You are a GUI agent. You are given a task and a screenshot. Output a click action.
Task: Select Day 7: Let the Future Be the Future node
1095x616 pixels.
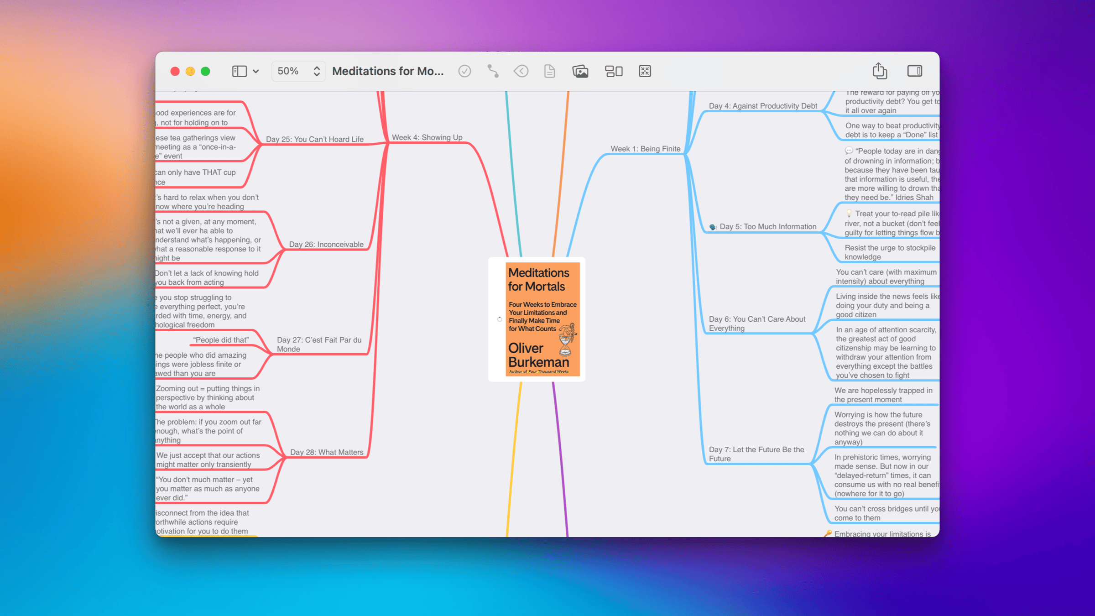coord(756,454)
